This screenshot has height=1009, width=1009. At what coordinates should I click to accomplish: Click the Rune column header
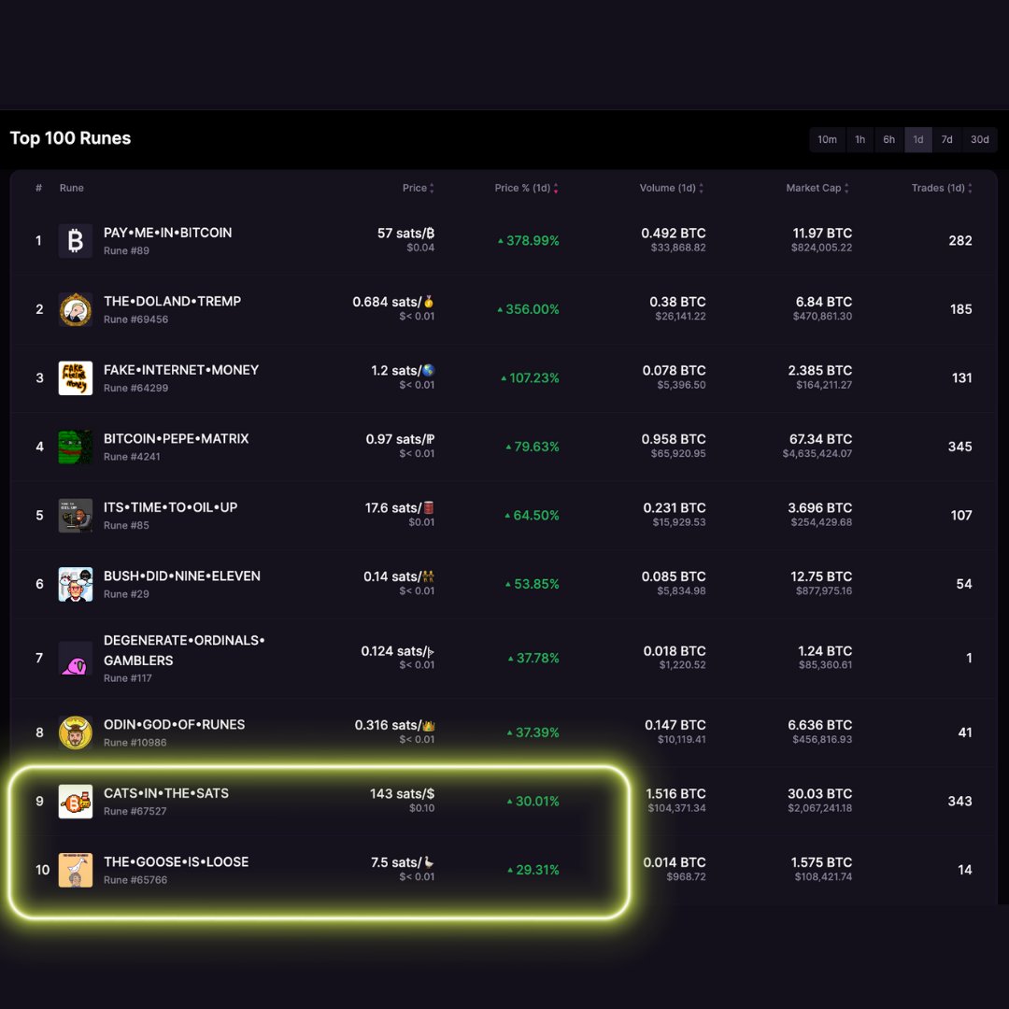point(71,188)
